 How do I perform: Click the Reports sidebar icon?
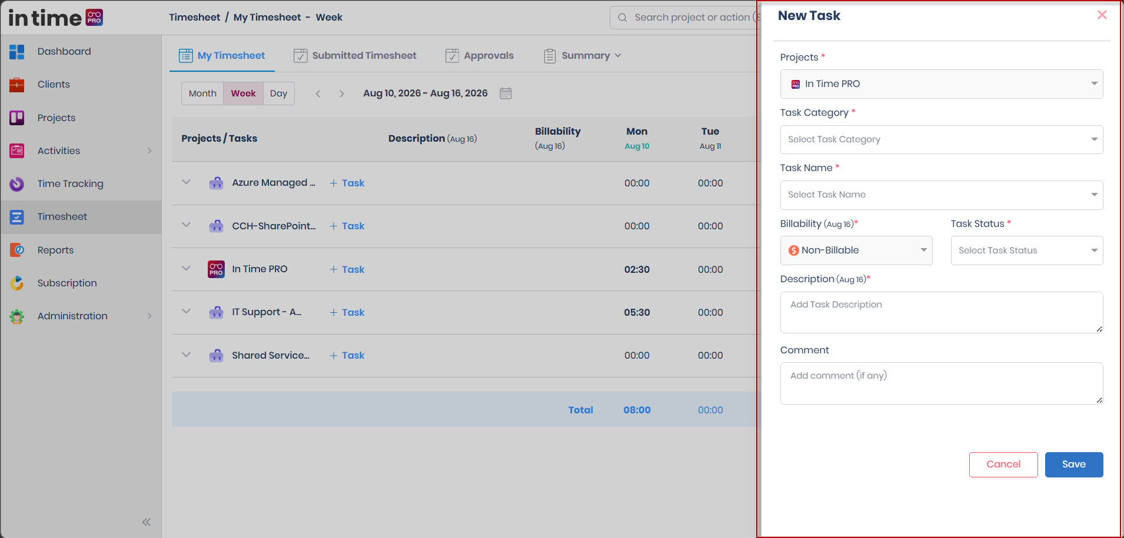(x=17, y=250)
